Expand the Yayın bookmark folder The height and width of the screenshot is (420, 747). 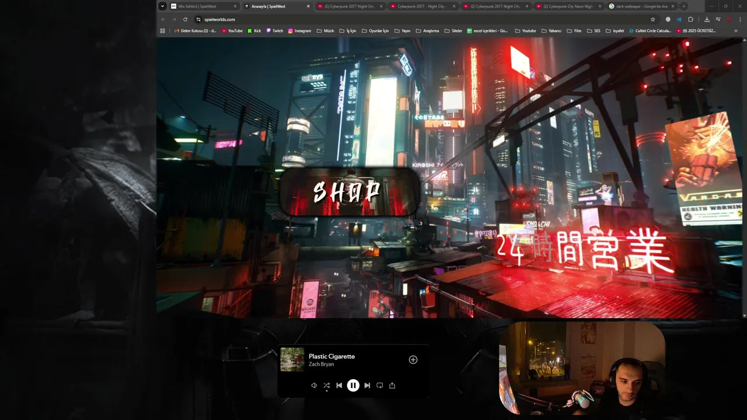click(x=402, y=31)
